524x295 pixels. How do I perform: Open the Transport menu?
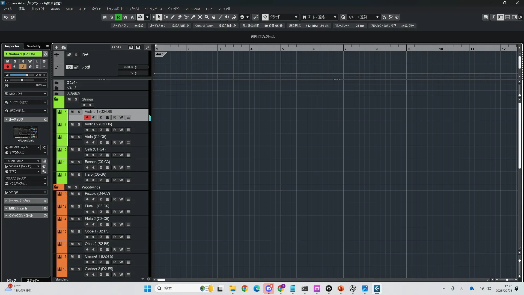point(115,9)
